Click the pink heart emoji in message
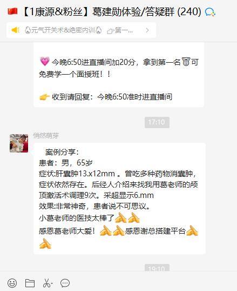237x291 pixels. coord(45,62)
